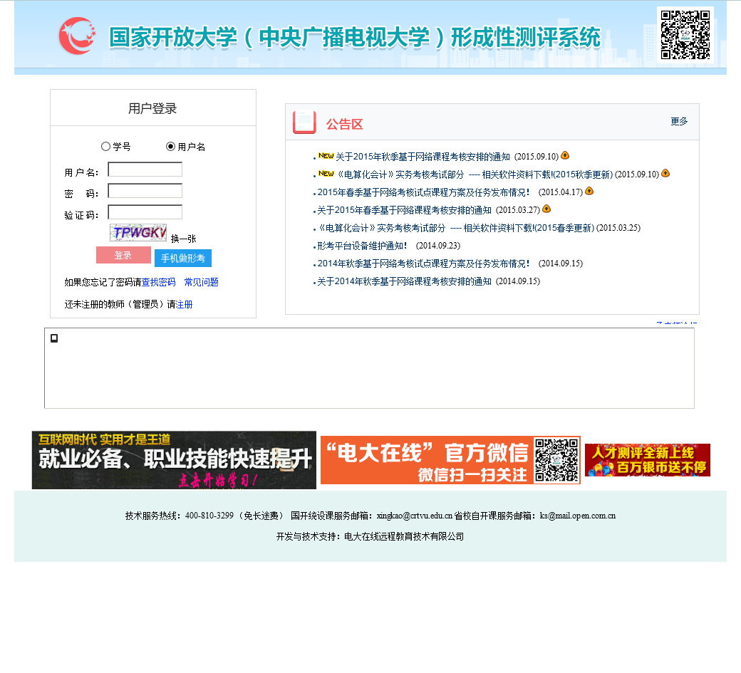Click the hotline number 400-810-3299
This screenshot has height=673, width=741.
(209, 516)
